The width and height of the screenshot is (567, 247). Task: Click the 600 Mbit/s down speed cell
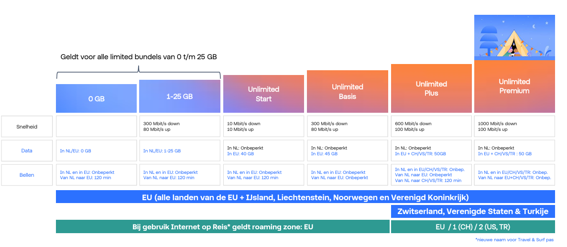[431, 127]
